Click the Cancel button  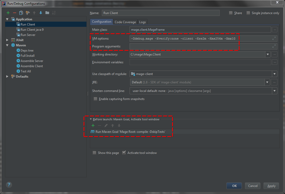point(253,186)
